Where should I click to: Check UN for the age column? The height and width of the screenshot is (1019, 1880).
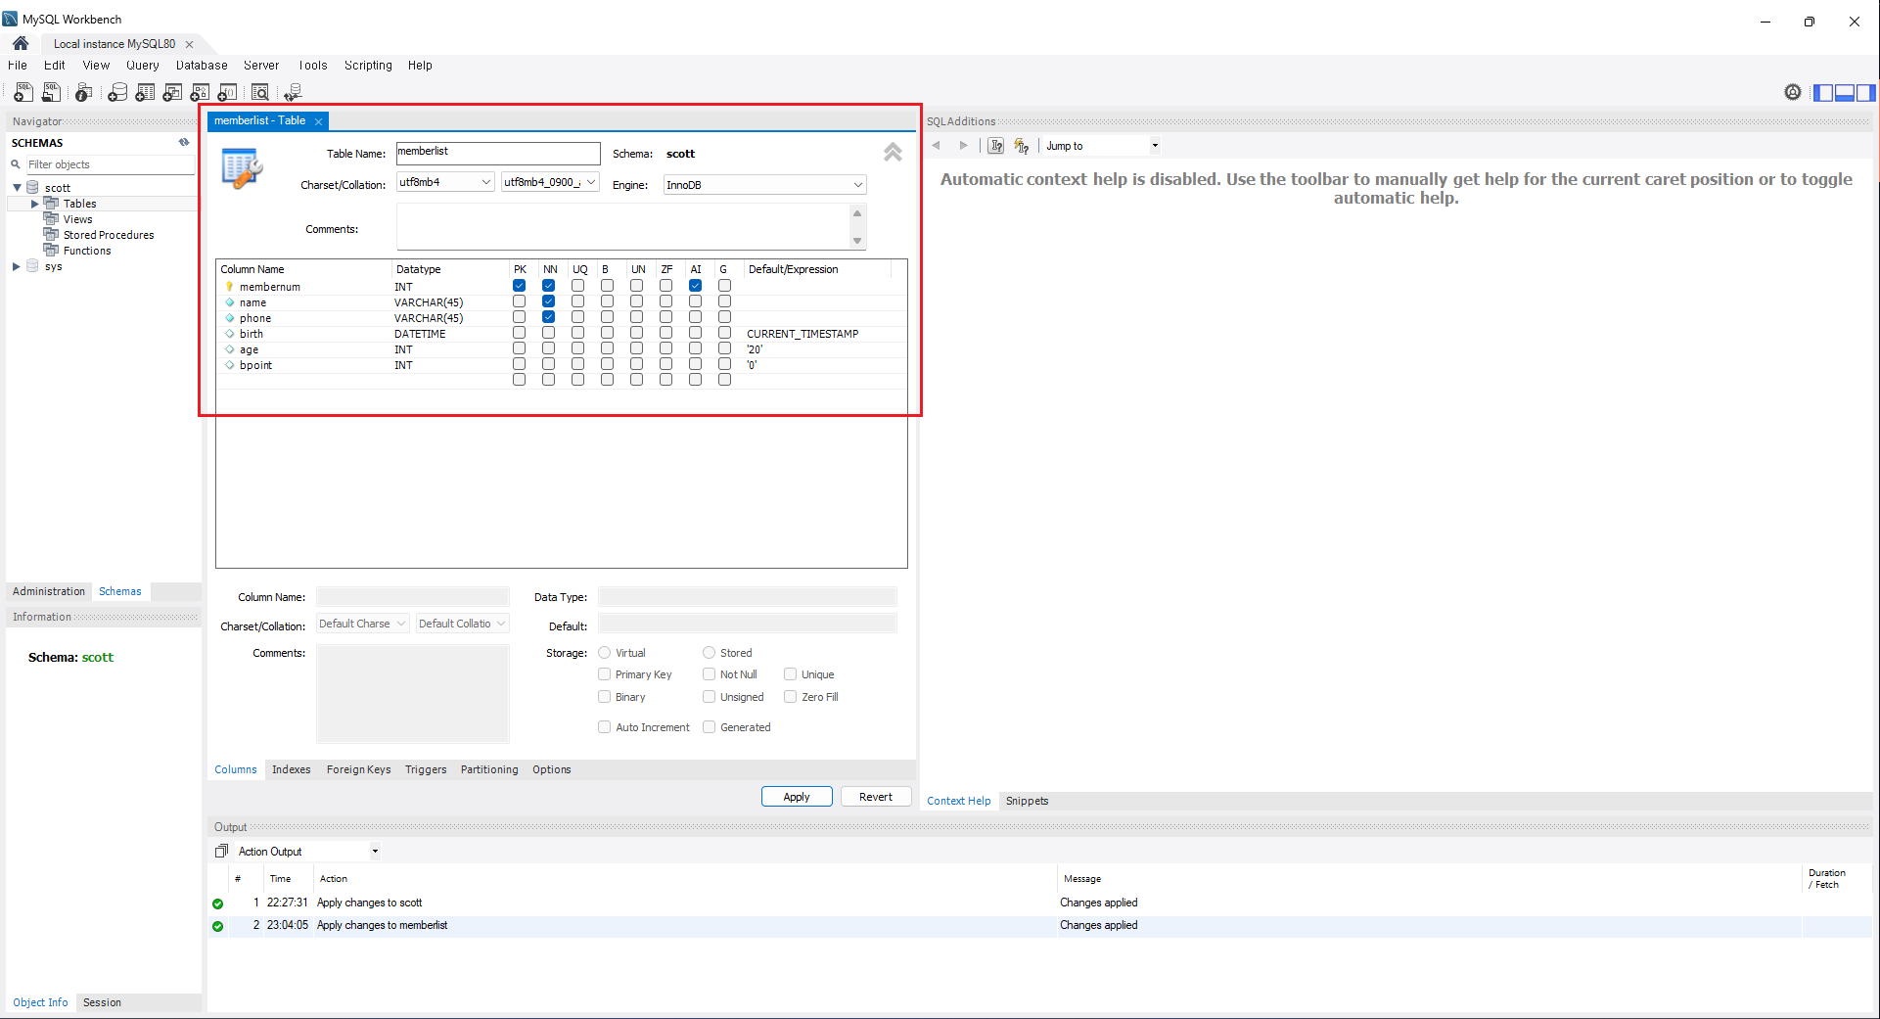[636, 348]
